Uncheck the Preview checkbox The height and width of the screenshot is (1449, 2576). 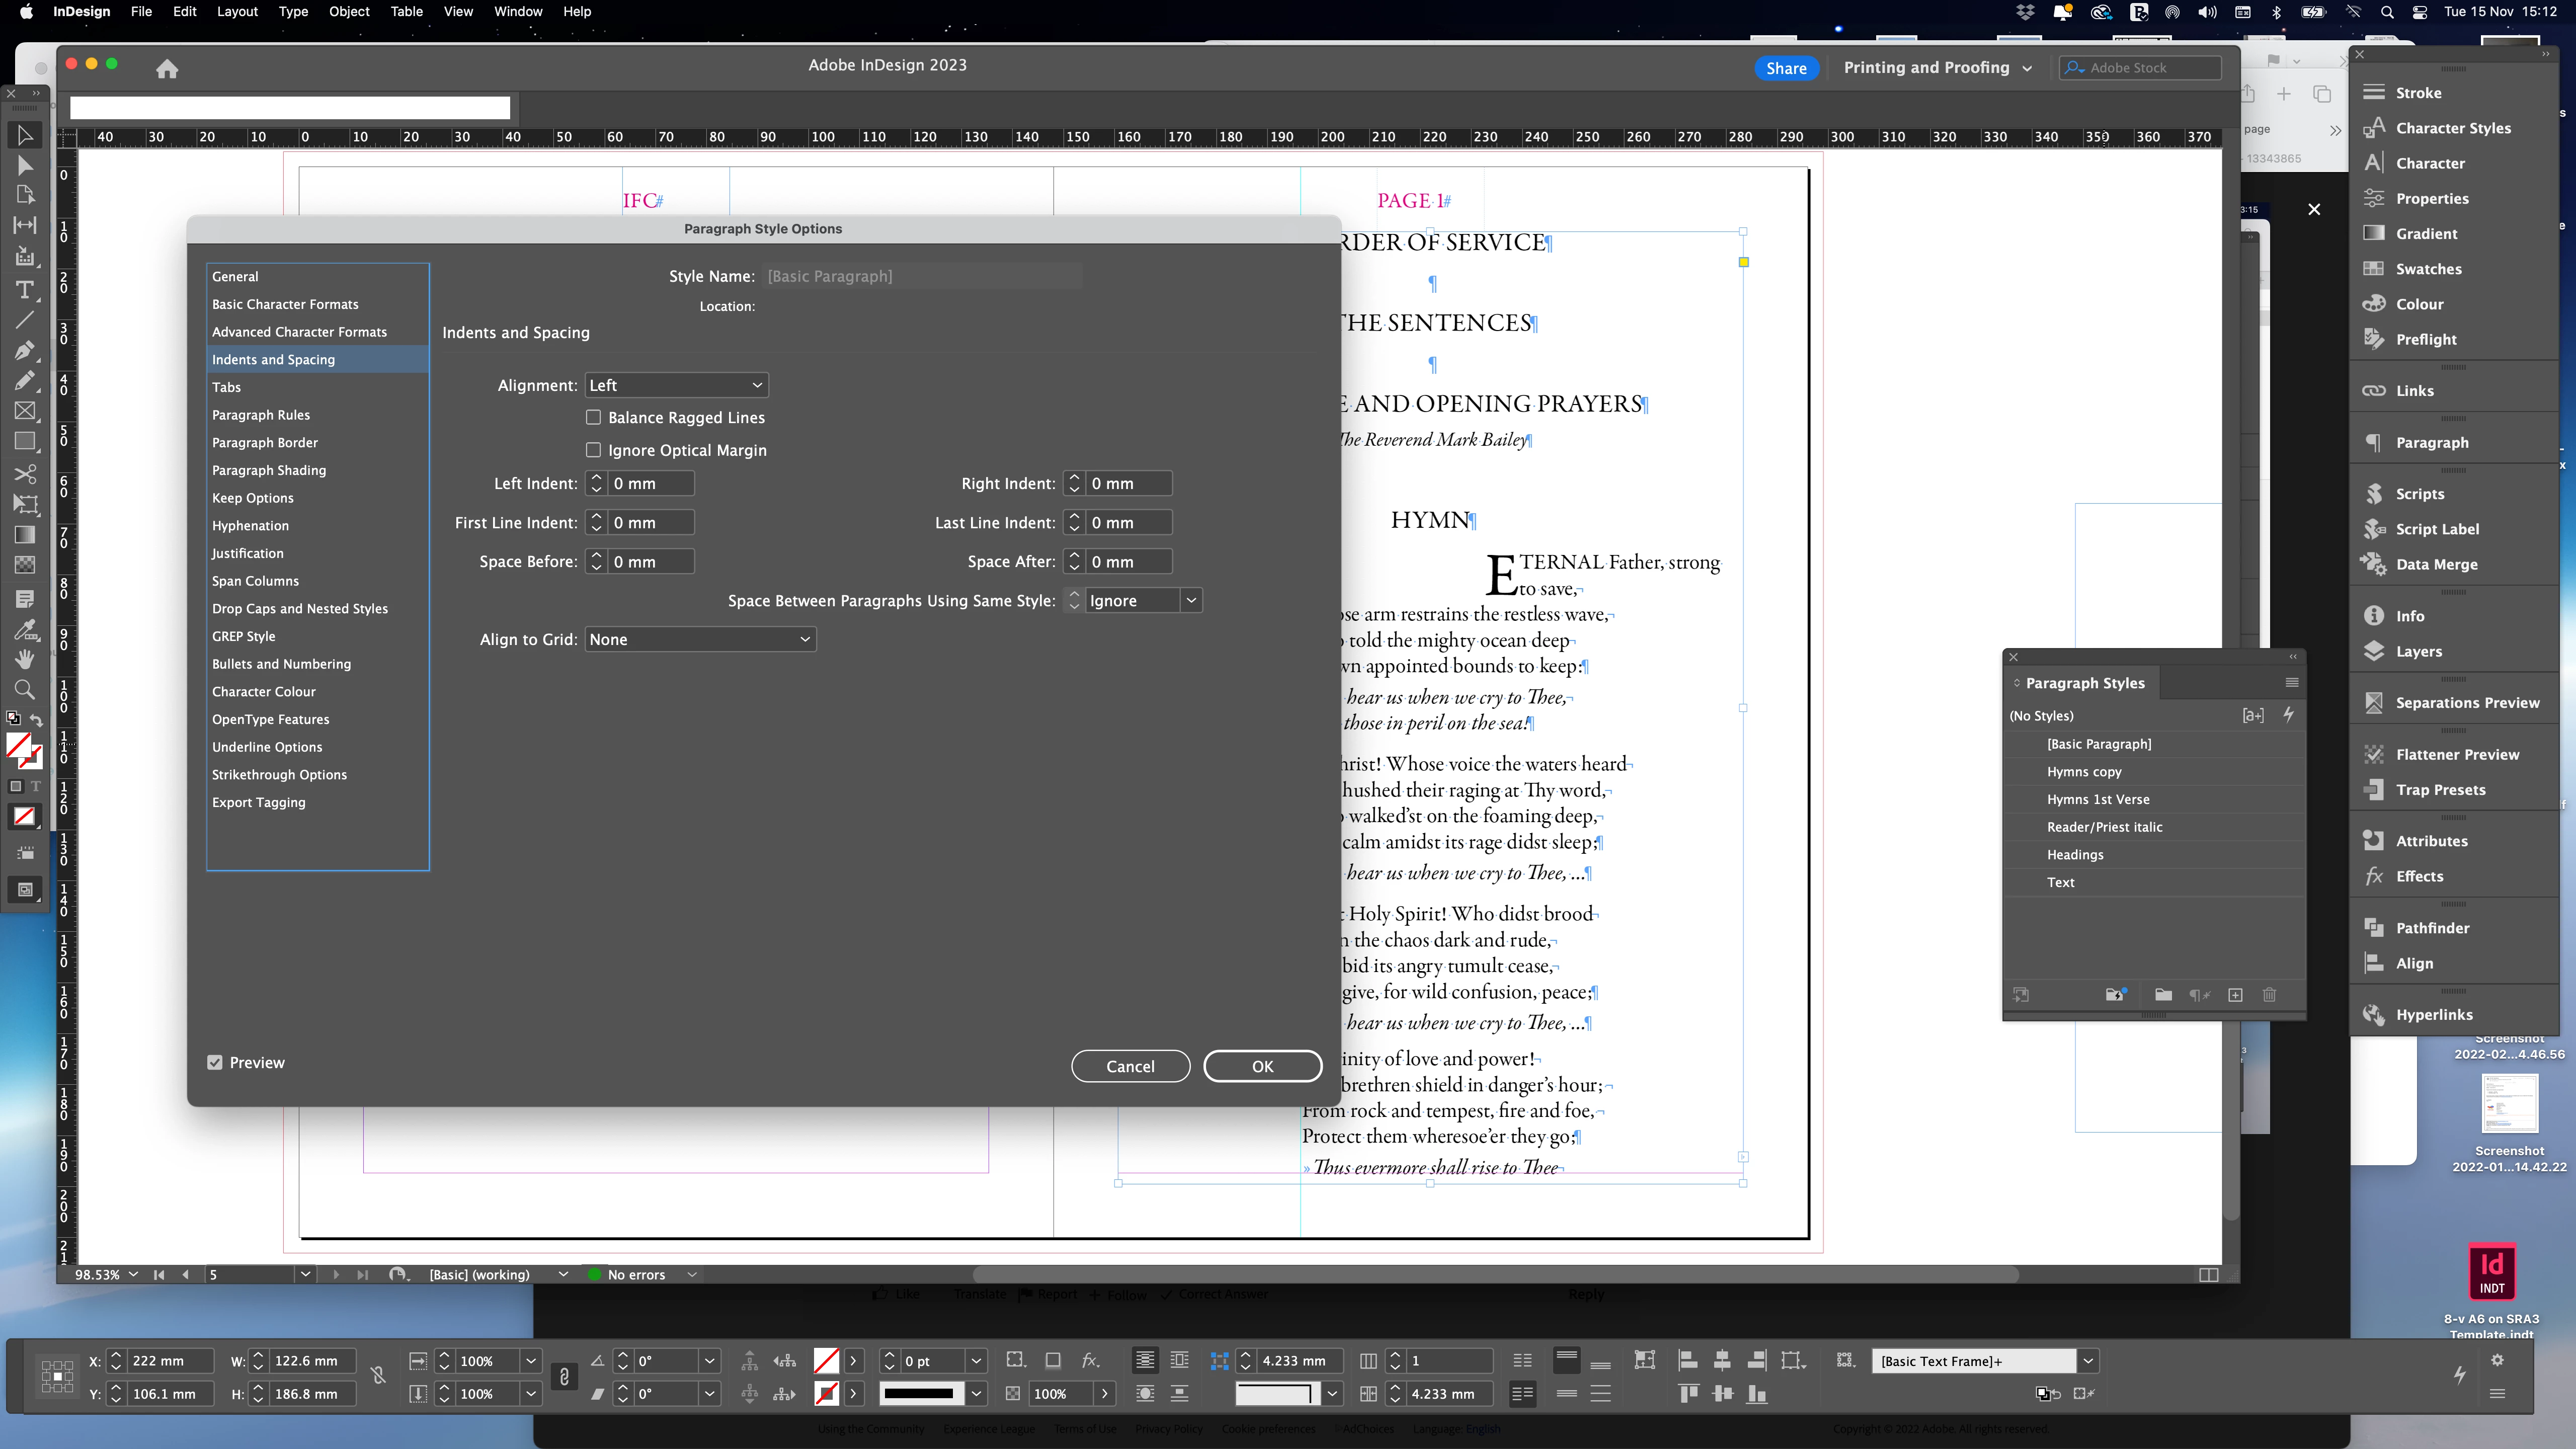215,1063
